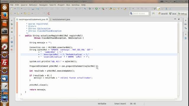Collapse the actualizarRegistroRol method fold marker

click(x=19, y=36)
